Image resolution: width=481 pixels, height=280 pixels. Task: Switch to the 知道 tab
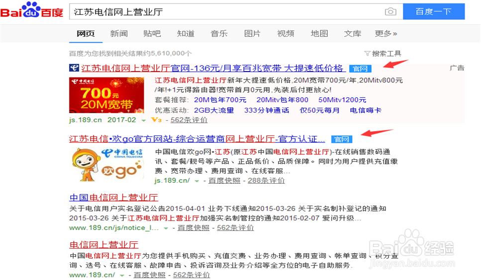point(186,33)
